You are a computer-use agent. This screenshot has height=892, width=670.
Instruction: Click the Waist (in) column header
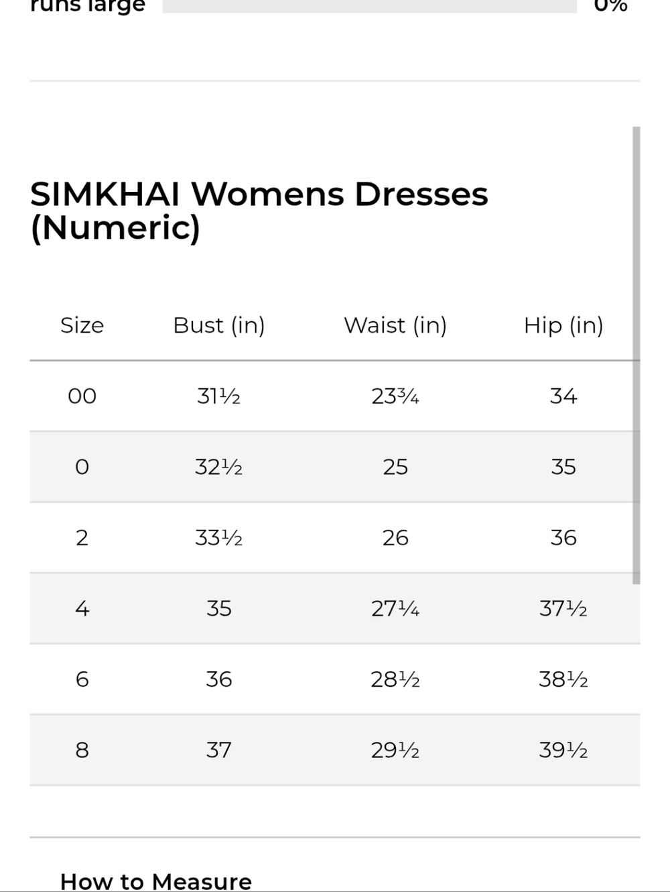(x=395, y=325)
